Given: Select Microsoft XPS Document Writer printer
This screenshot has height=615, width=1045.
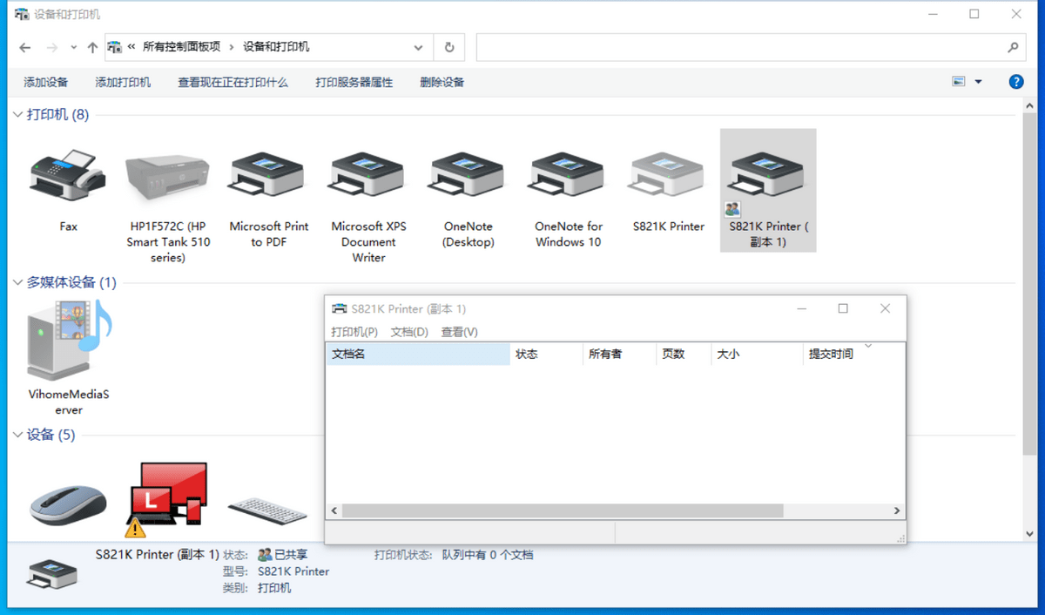Looking at the screenshot, I should click(368, 174).
